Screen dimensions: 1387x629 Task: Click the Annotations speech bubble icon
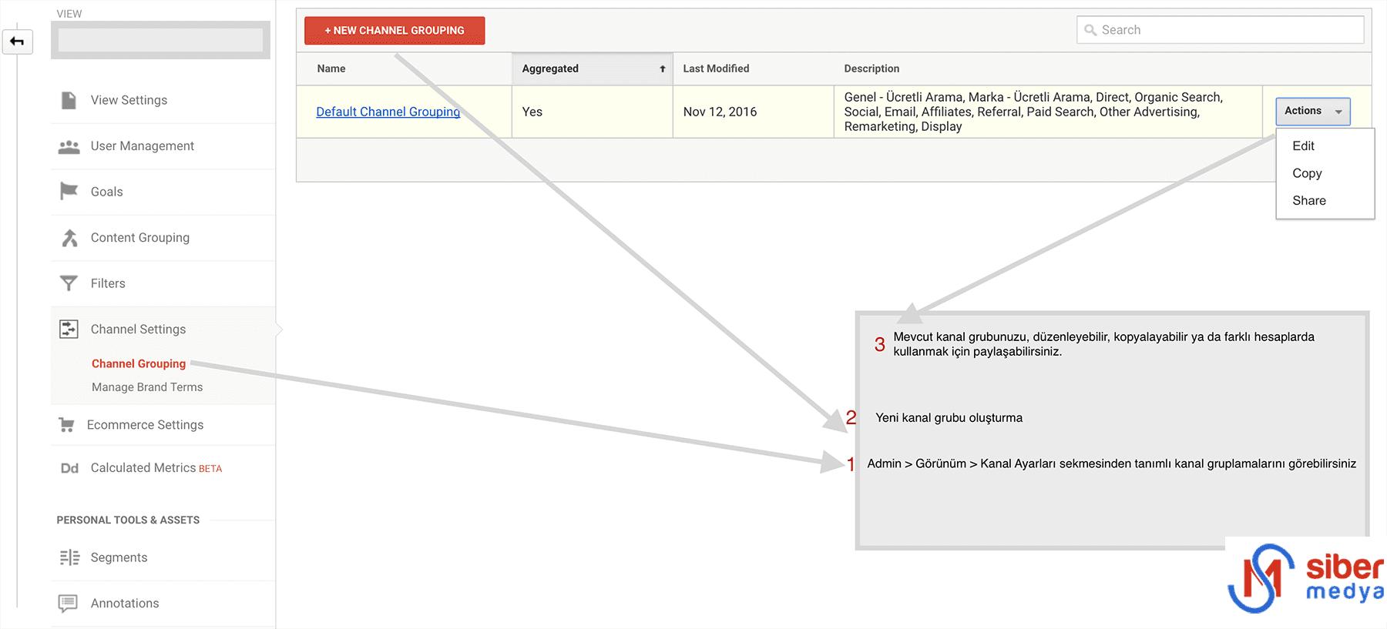pyautogui.click(x=69, y=604)
